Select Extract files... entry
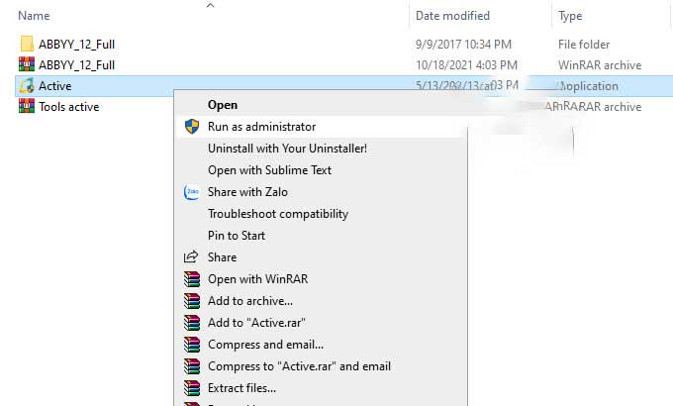Viewport: 673px width, 406px height. pos(241,388)
